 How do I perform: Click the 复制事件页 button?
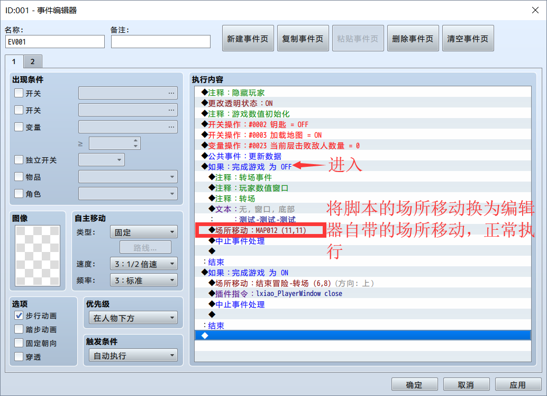coord(303,39)
